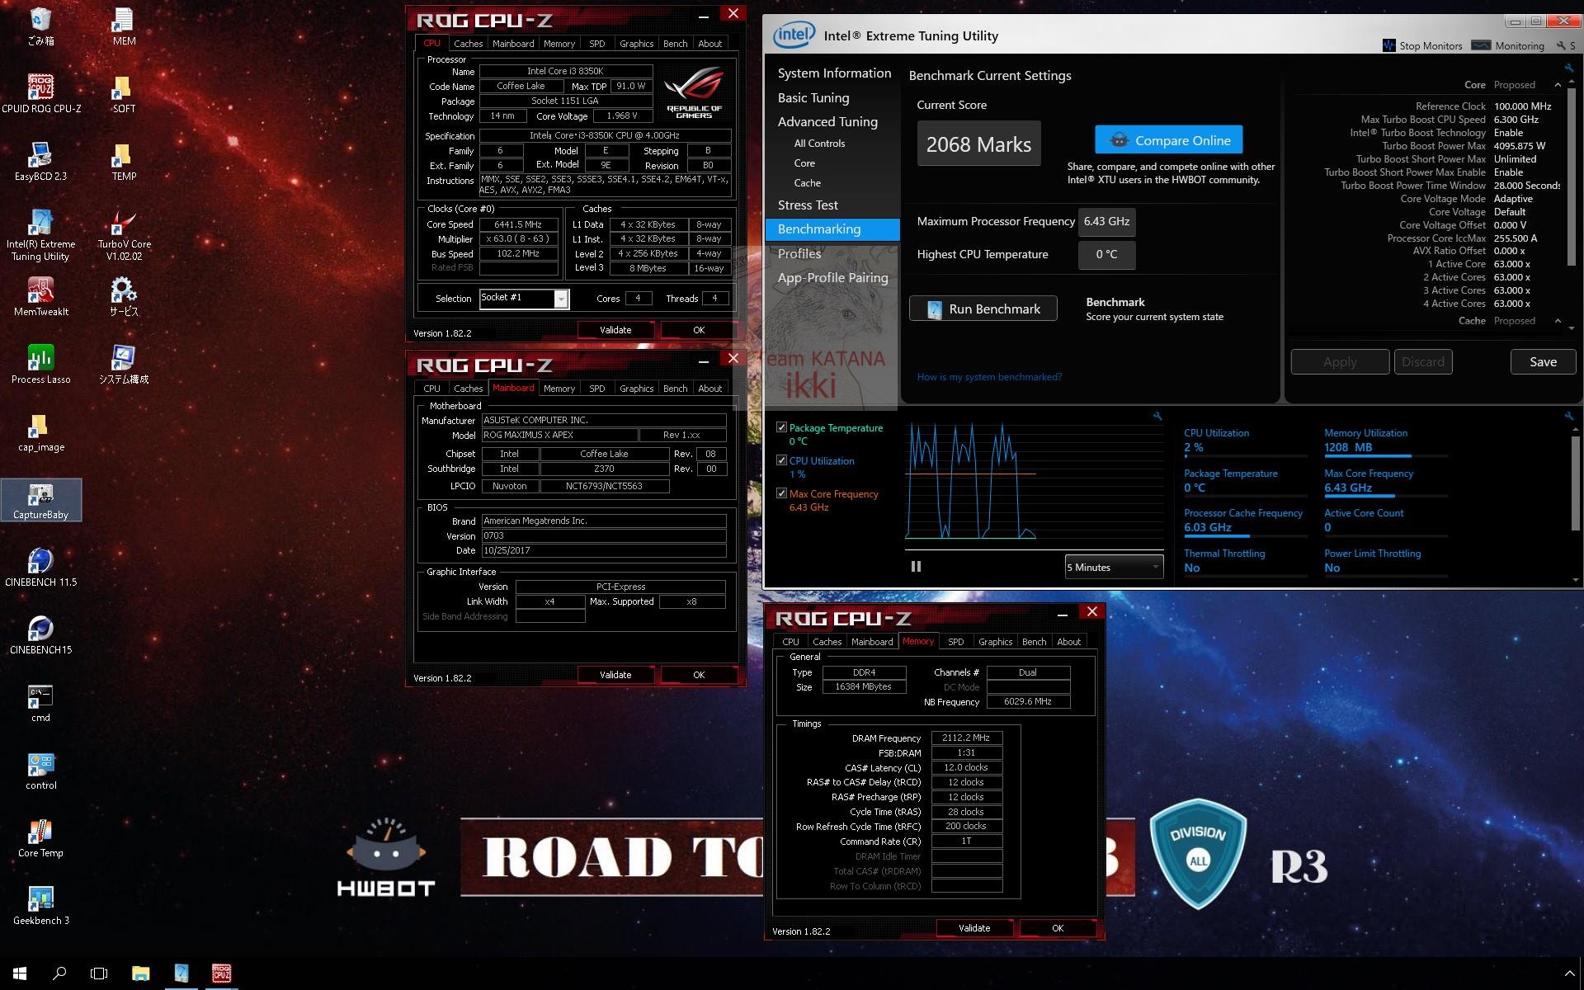Open the CaptureBaby desktop icon
This screenshot has width=1584, height=990.
(x=41, y=500)
